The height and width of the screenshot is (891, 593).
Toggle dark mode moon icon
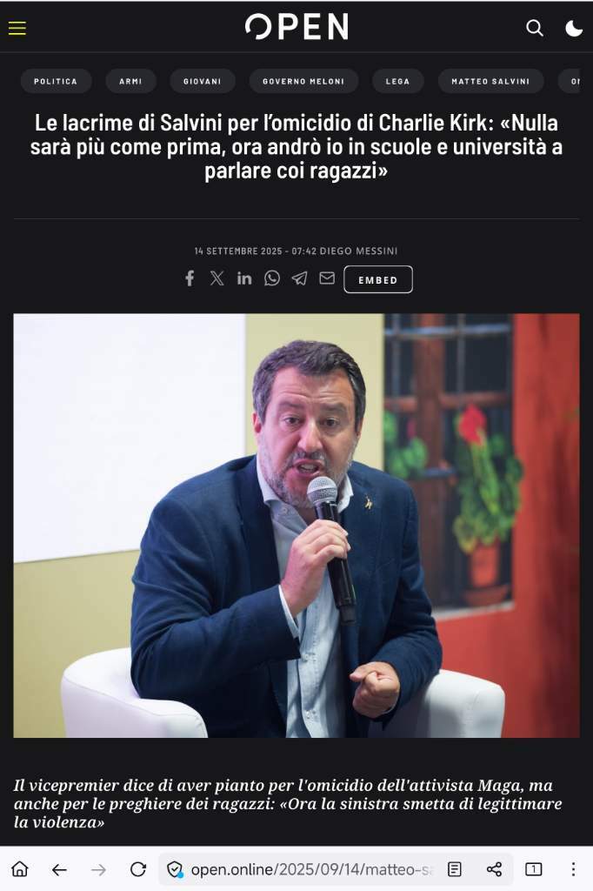[574, 28]
